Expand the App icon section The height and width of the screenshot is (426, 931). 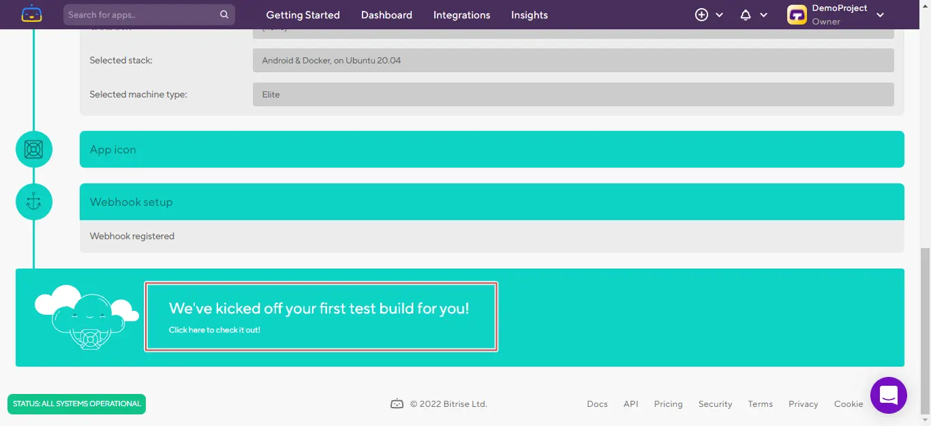point(491,149)
